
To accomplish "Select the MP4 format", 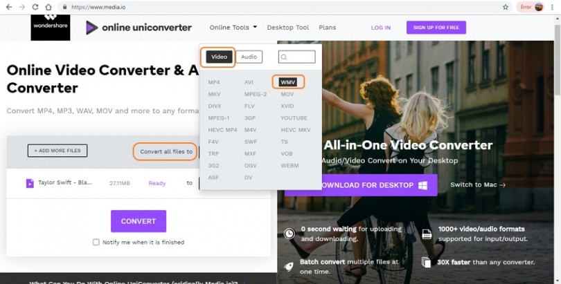I will [214, 82].
